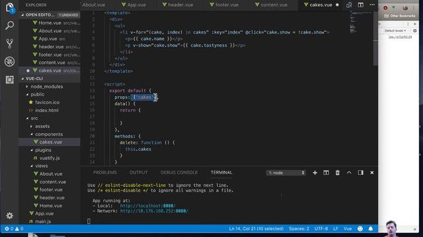
Task: Open the Debug Console panel tab
Action: [179, 172]
